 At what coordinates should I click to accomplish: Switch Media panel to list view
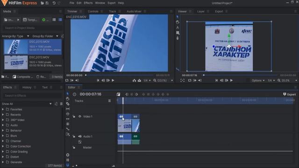54,20
